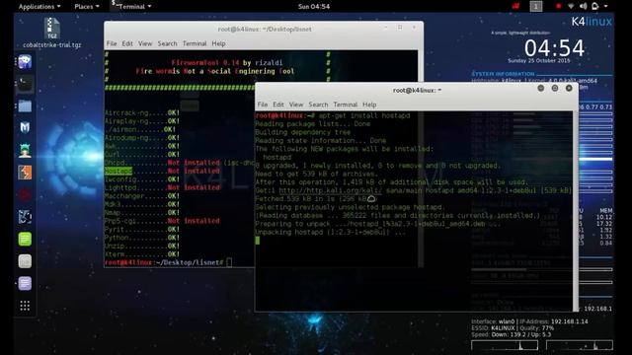Open the light gray square dock icon
This screenshot has height=355, width=632.
coord(25,261)
